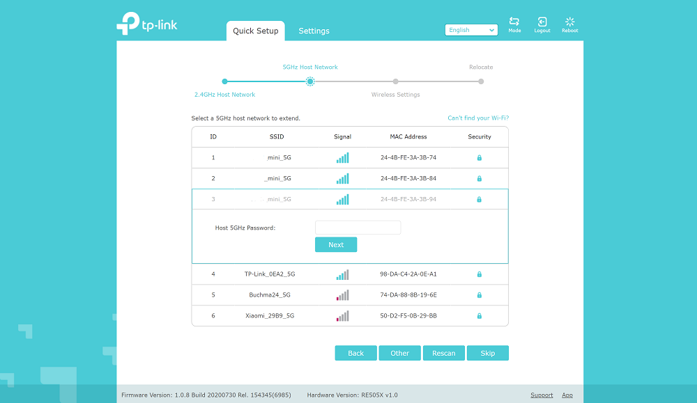Click MAC address 74-DA-88-8B-19-6E
697x403 pixels.
[x=408, y=295]
